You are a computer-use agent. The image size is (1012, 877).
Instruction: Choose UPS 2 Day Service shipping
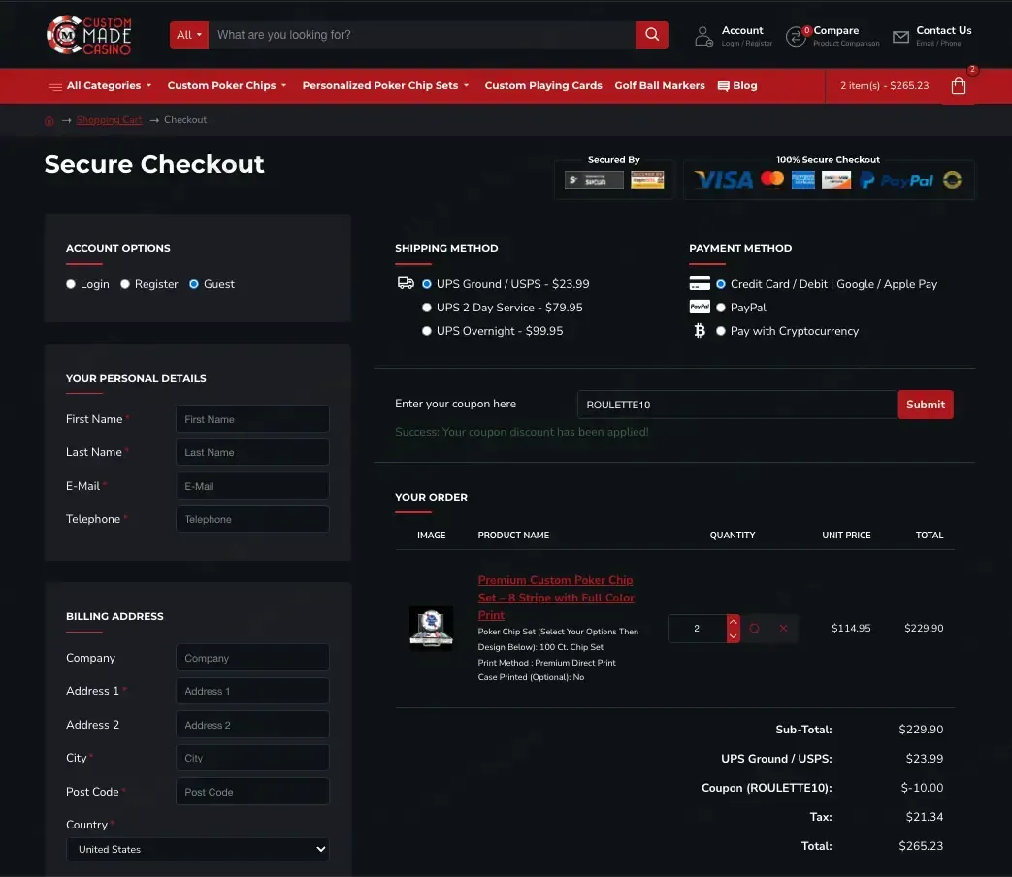(427, 308)
